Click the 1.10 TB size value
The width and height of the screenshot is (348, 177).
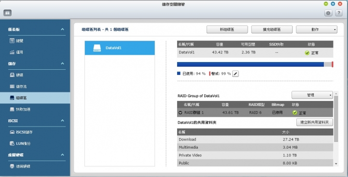[290, 155]
